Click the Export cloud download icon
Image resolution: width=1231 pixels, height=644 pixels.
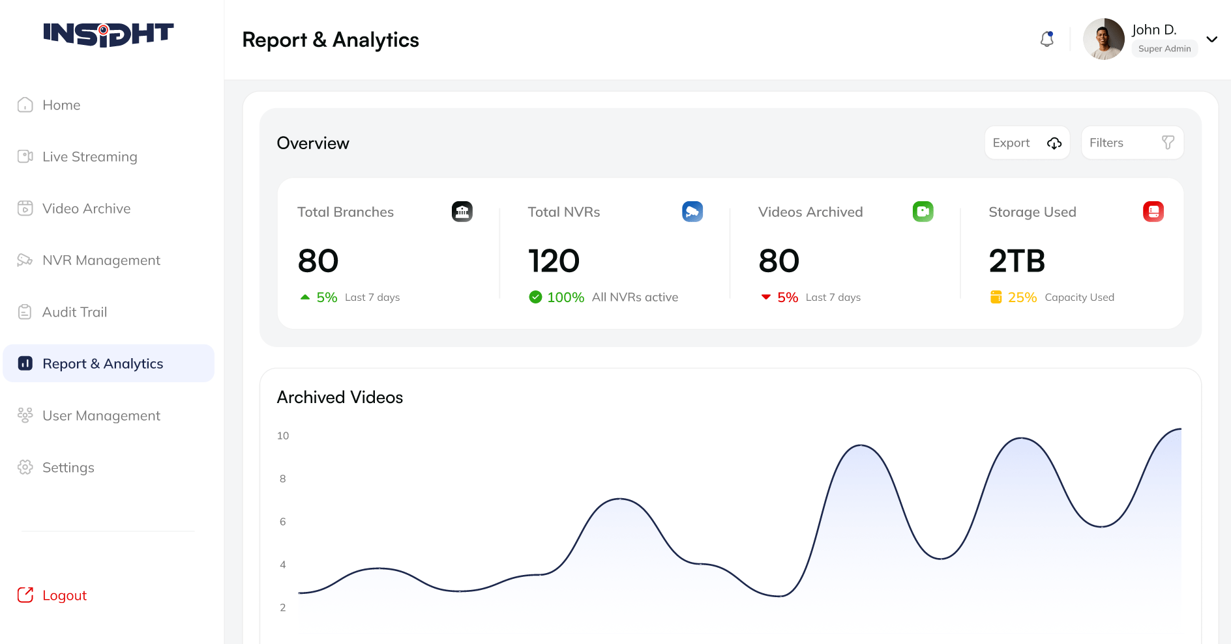click(x=1054, y=143)
